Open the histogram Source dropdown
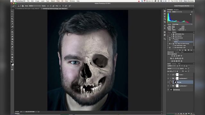Screen dimensions: 205x115 pos(182,24)
